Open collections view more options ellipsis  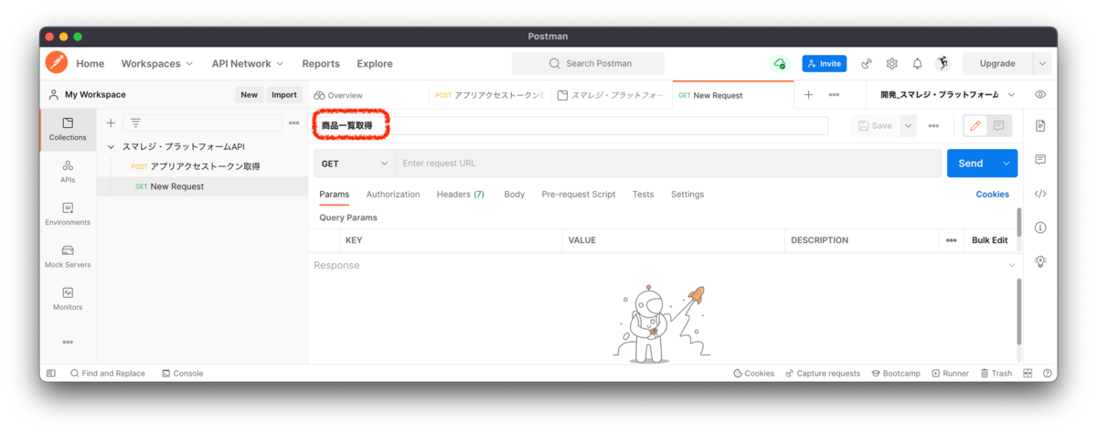[294, 122]
